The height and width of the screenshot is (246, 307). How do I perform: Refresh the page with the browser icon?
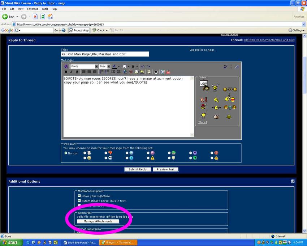(x=43, y=17)
